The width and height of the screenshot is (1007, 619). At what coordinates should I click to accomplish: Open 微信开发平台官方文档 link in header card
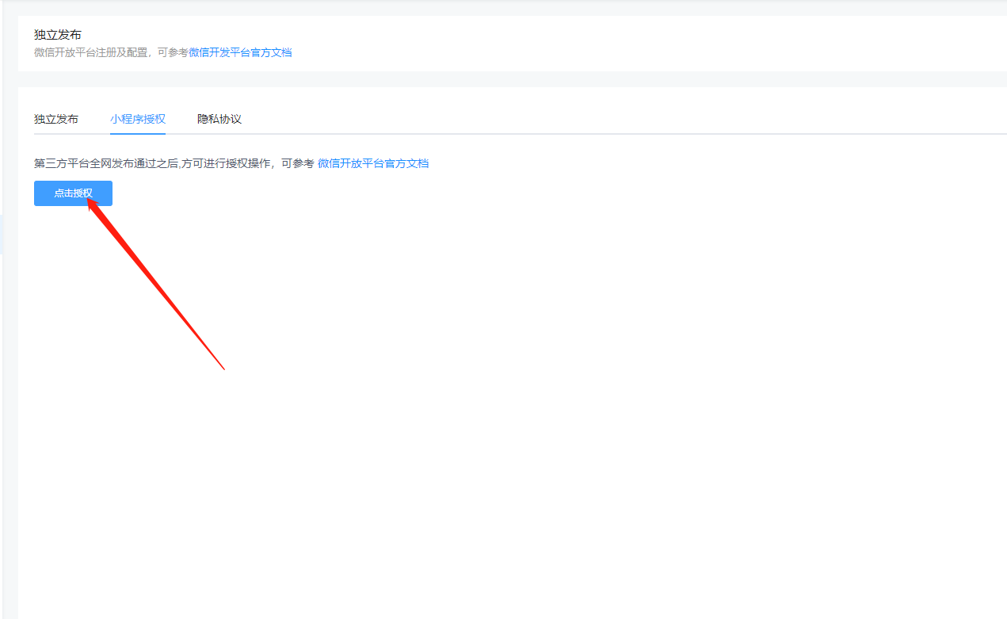tap(240, 52)
